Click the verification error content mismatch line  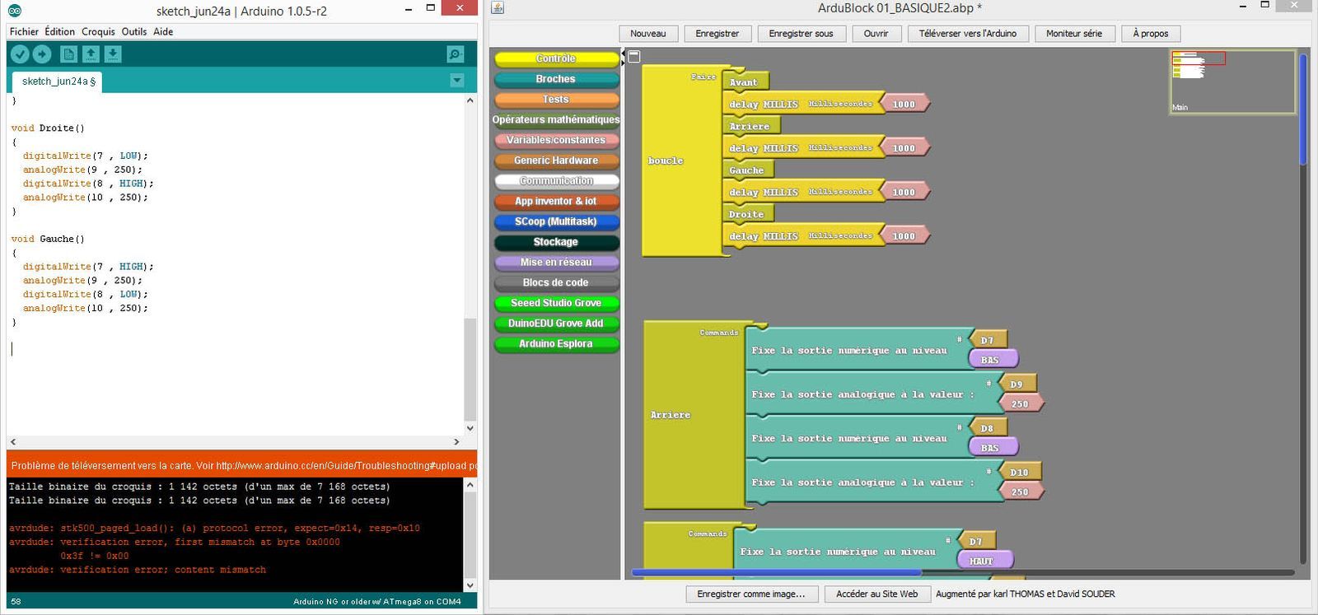click(138, 570)
